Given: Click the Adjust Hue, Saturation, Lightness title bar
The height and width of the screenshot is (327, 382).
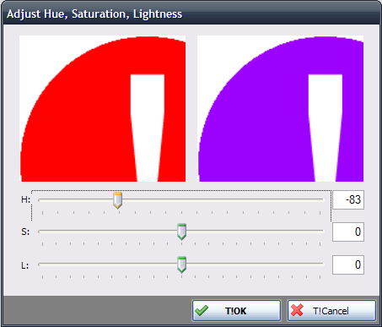Looking at the screenshot, I should point(191,14).
